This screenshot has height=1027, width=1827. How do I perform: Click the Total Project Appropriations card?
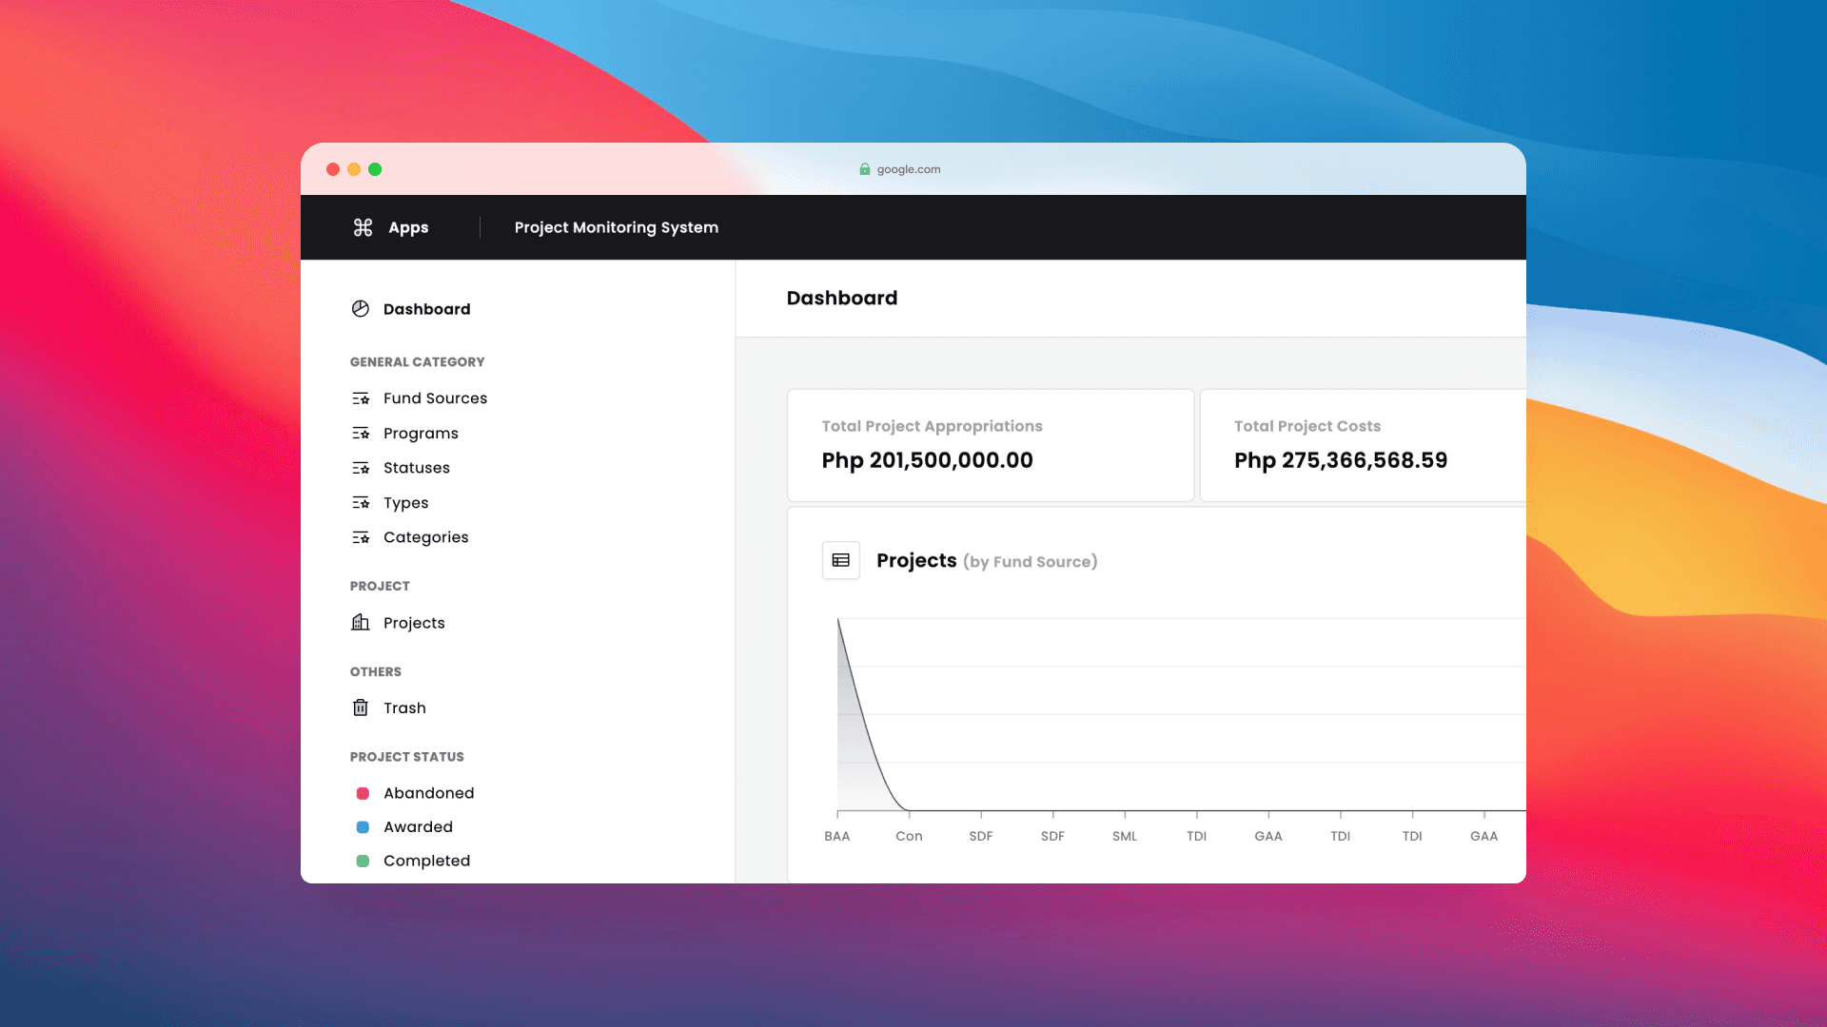990,444
